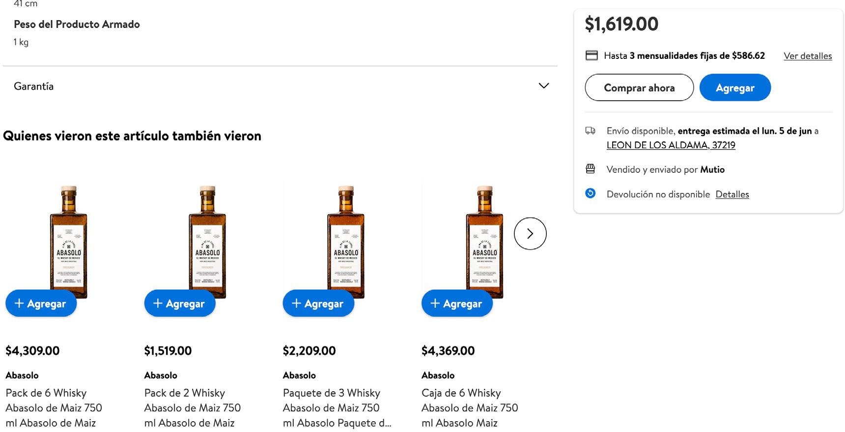Viewport: 845px width, 432px height.
Task: Click the delivery truck shipping icon
Action: click(x=591, y=131)
